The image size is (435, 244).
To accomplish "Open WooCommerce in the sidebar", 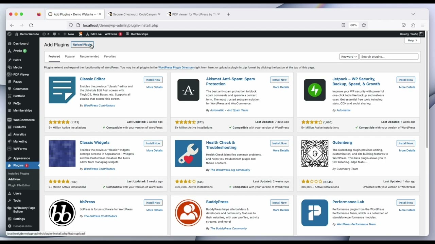I will (24, 120).
